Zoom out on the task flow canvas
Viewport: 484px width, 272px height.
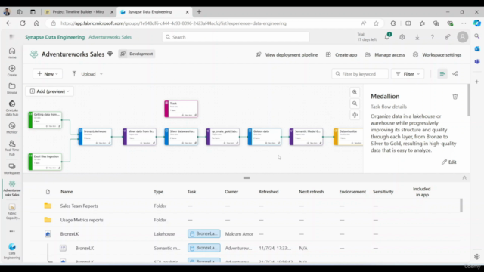tap(355, 104)
